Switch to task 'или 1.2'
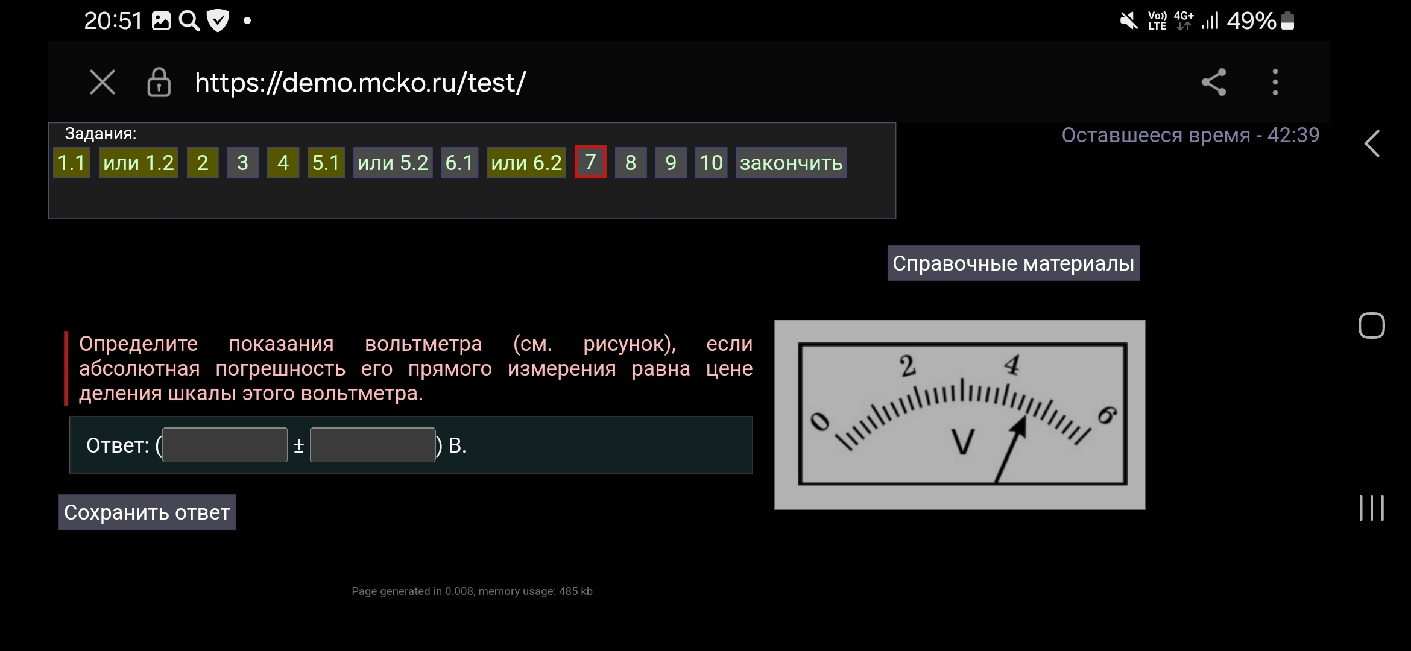Image resolution: width=1411 pixels, height=651 pixels. point(139,163)
